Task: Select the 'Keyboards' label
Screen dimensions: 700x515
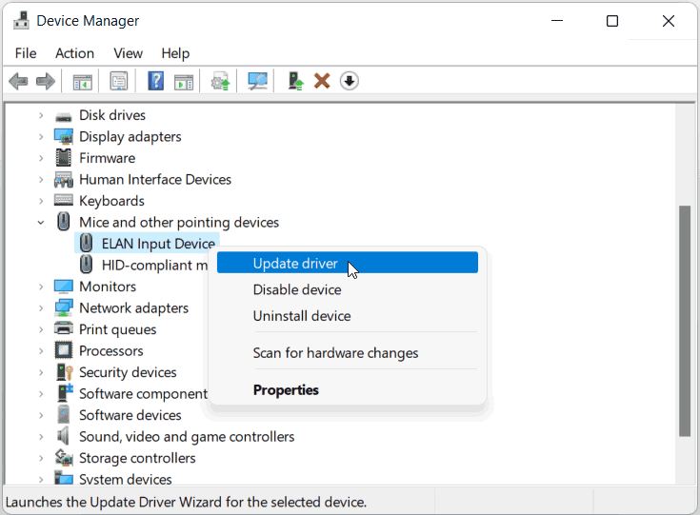Action: 111,201
